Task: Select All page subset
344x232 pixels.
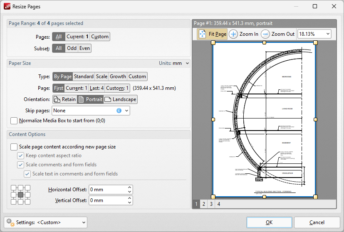Action: [59, 48]
